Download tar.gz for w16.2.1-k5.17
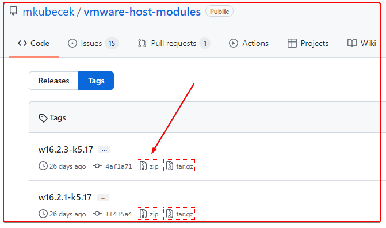Image resolution: width=386 pixels, height=228 pixels. 179,214
